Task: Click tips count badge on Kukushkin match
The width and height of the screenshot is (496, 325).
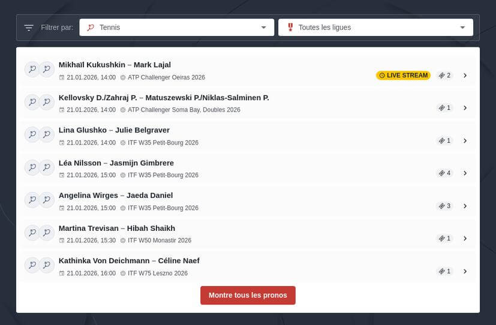Action: [444, 76]
